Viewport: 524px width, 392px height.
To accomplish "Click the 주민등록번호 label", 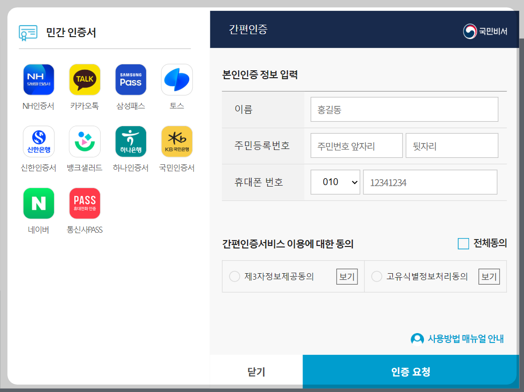I will 262,146.
